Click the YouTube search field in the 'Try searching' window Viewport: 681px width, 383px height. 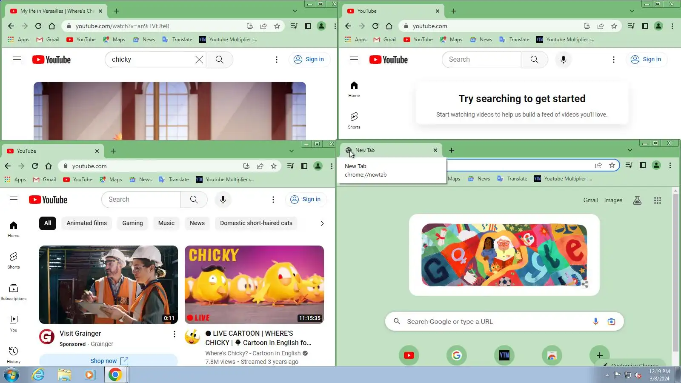[482, 60]
